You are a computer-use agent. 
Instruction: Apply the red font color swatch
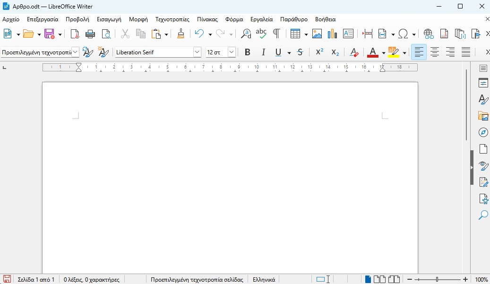click(373, 52)
